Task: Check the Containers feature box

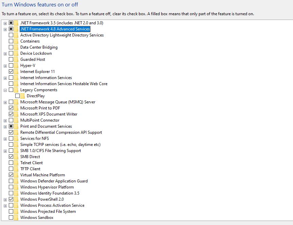Action: (x=11, y=41)
